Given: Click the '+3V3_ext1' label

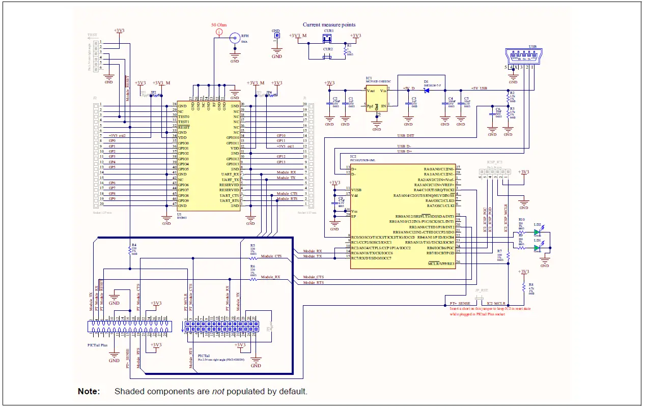Looking at the screenshot, I should point(285,146).
